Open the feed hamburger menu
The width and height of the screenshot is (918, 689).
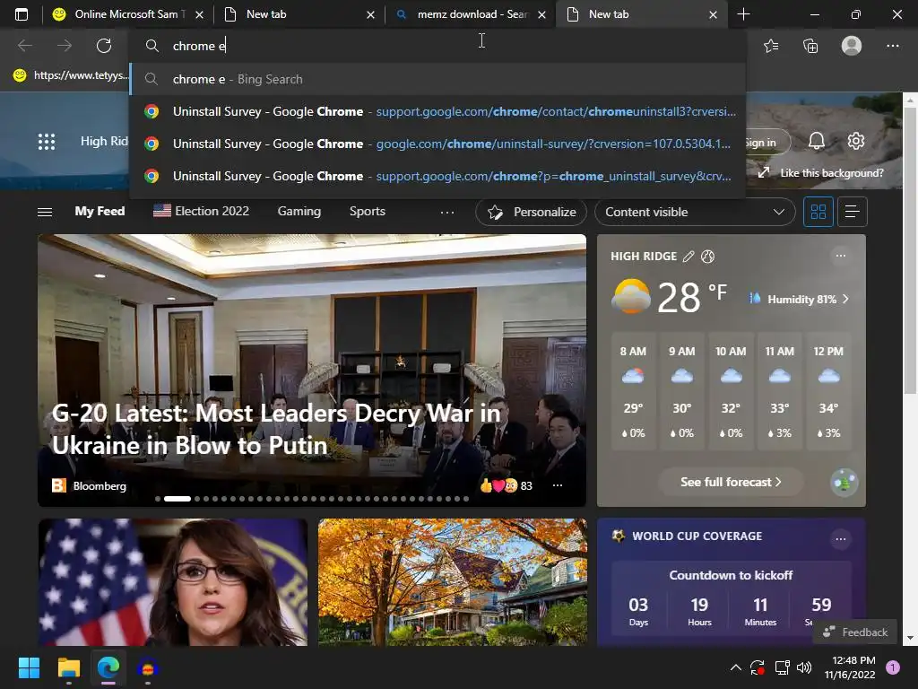[45, 212]
